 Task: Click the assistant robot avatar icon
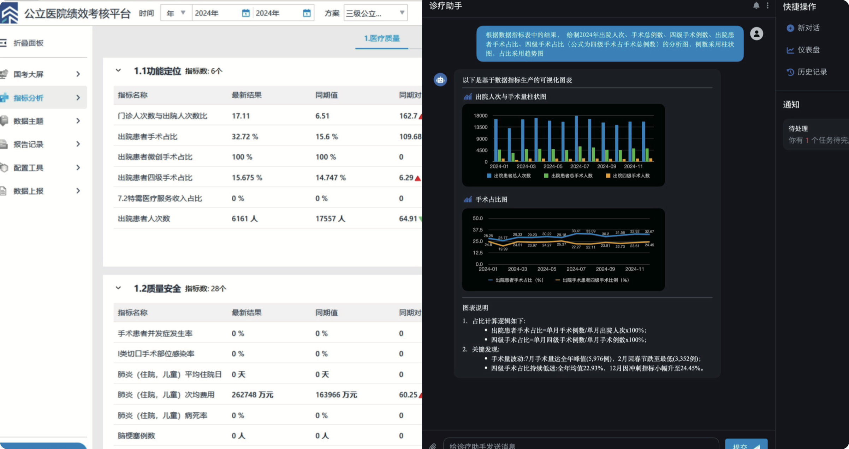coord(440,80)
